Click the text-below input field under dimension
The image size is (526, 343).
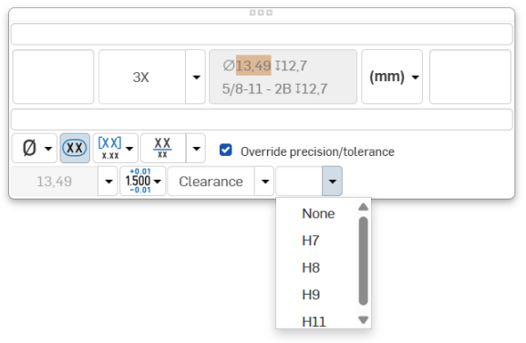tap(262, 120)
